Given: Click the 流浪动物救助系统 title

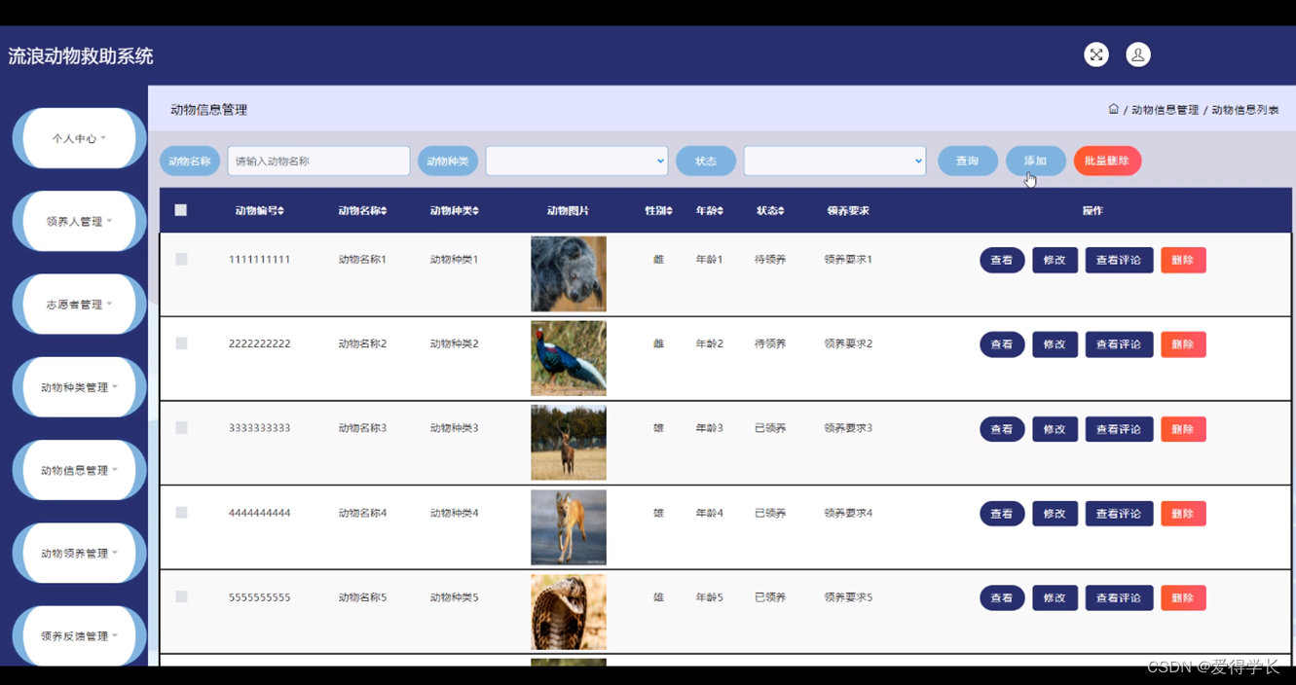Looking at the screenshot, I should point(81,56).
